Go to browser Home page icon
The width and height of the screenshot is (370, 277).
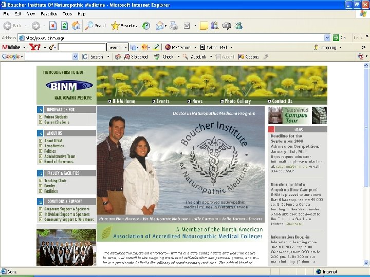tap(76, 26)
